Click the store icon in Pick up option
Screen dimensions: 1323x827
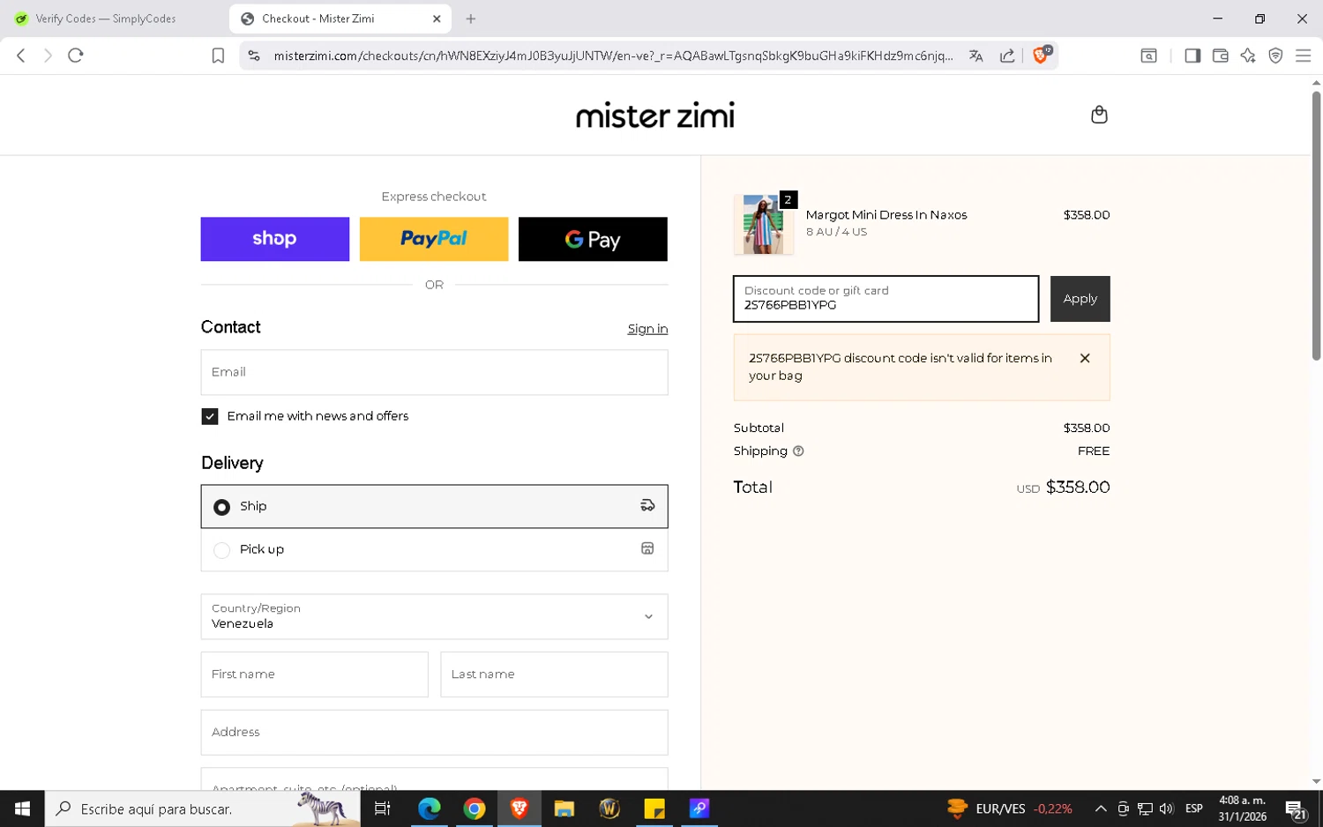647,548
